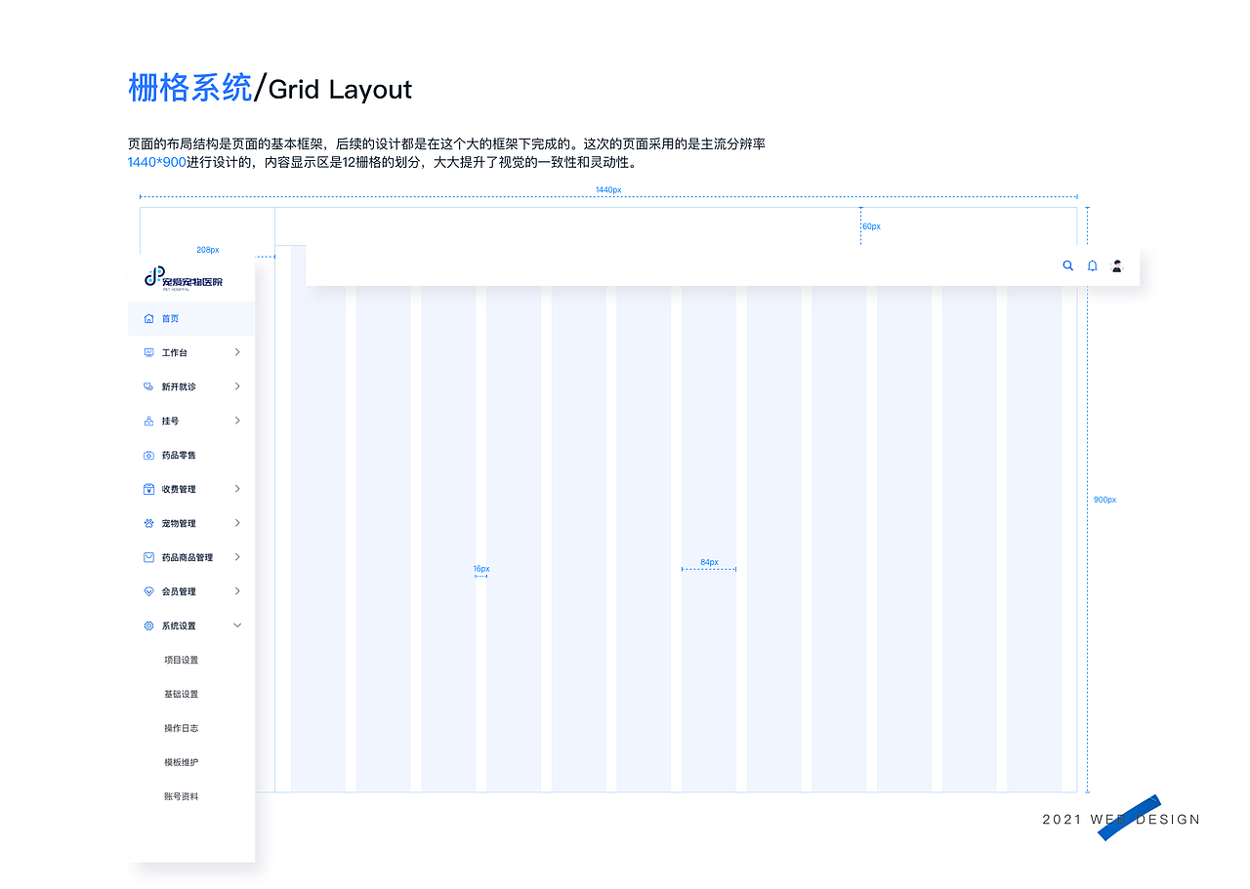Screen dimensions: 1250x889
Task: Expand the 新开就诊 menu item
Action: click(237, 385)
